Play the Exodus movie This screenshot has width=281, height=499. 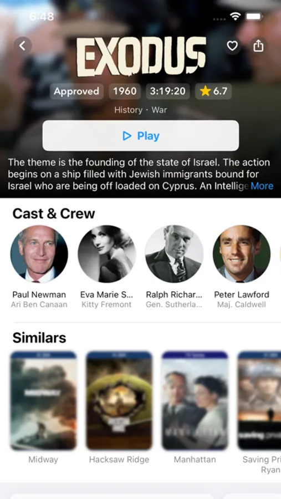[141, 136]
